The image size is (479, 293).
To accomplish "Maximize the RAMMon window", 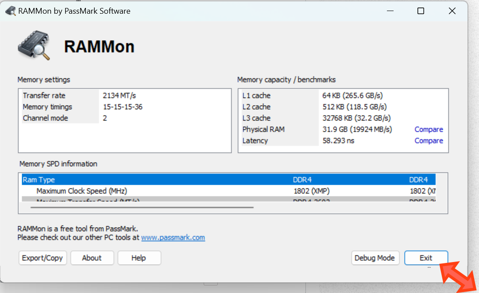I will (421, 11).
